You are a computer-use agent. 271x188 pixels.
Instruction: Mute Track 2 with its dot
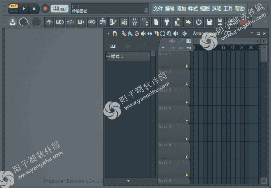point(186,84)
